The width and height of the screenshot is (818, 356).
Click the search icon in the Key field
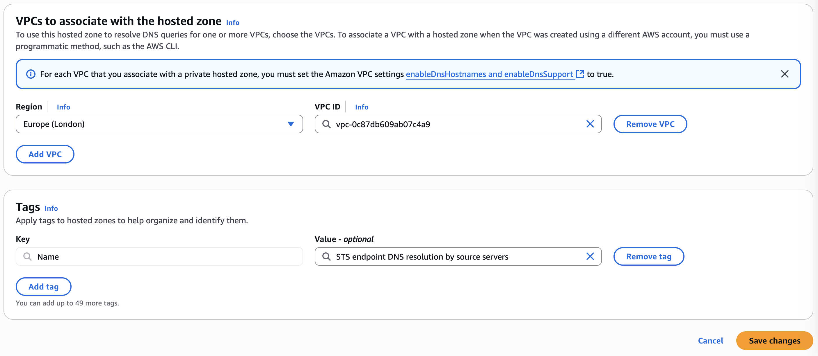coord(28,256)
